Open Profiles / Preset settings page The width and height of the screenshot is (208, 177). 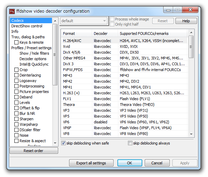click(31, 48)
